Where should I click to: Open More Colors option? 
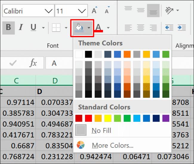coord(112,146)
